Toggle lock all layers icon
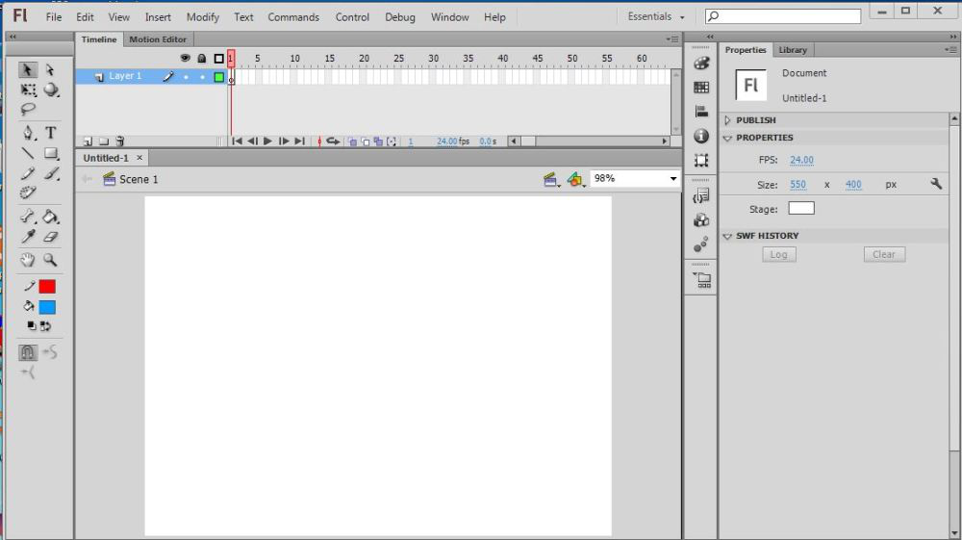The image size is (962, 540). [202, 59]
